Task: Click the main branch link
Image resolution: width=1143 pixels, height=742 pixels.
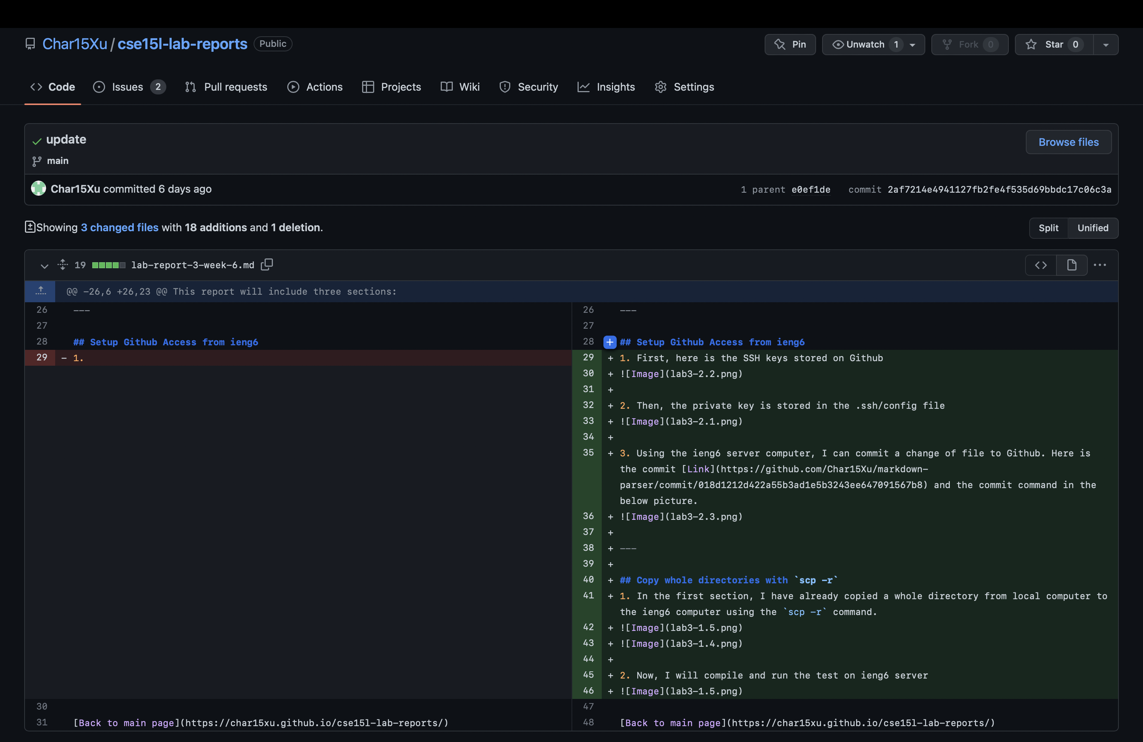Action: pos(57,161)
